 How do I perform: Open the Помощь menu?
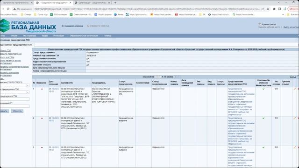pyautogui.click(x=107, y=35)
